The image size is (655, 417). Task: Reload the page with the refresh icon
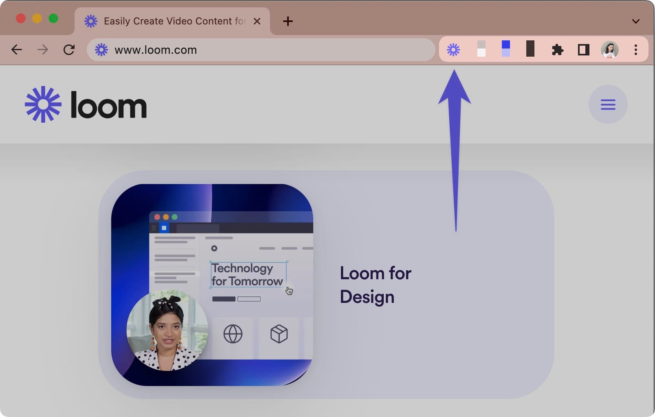pyautogui.click(x=68, y=49)
